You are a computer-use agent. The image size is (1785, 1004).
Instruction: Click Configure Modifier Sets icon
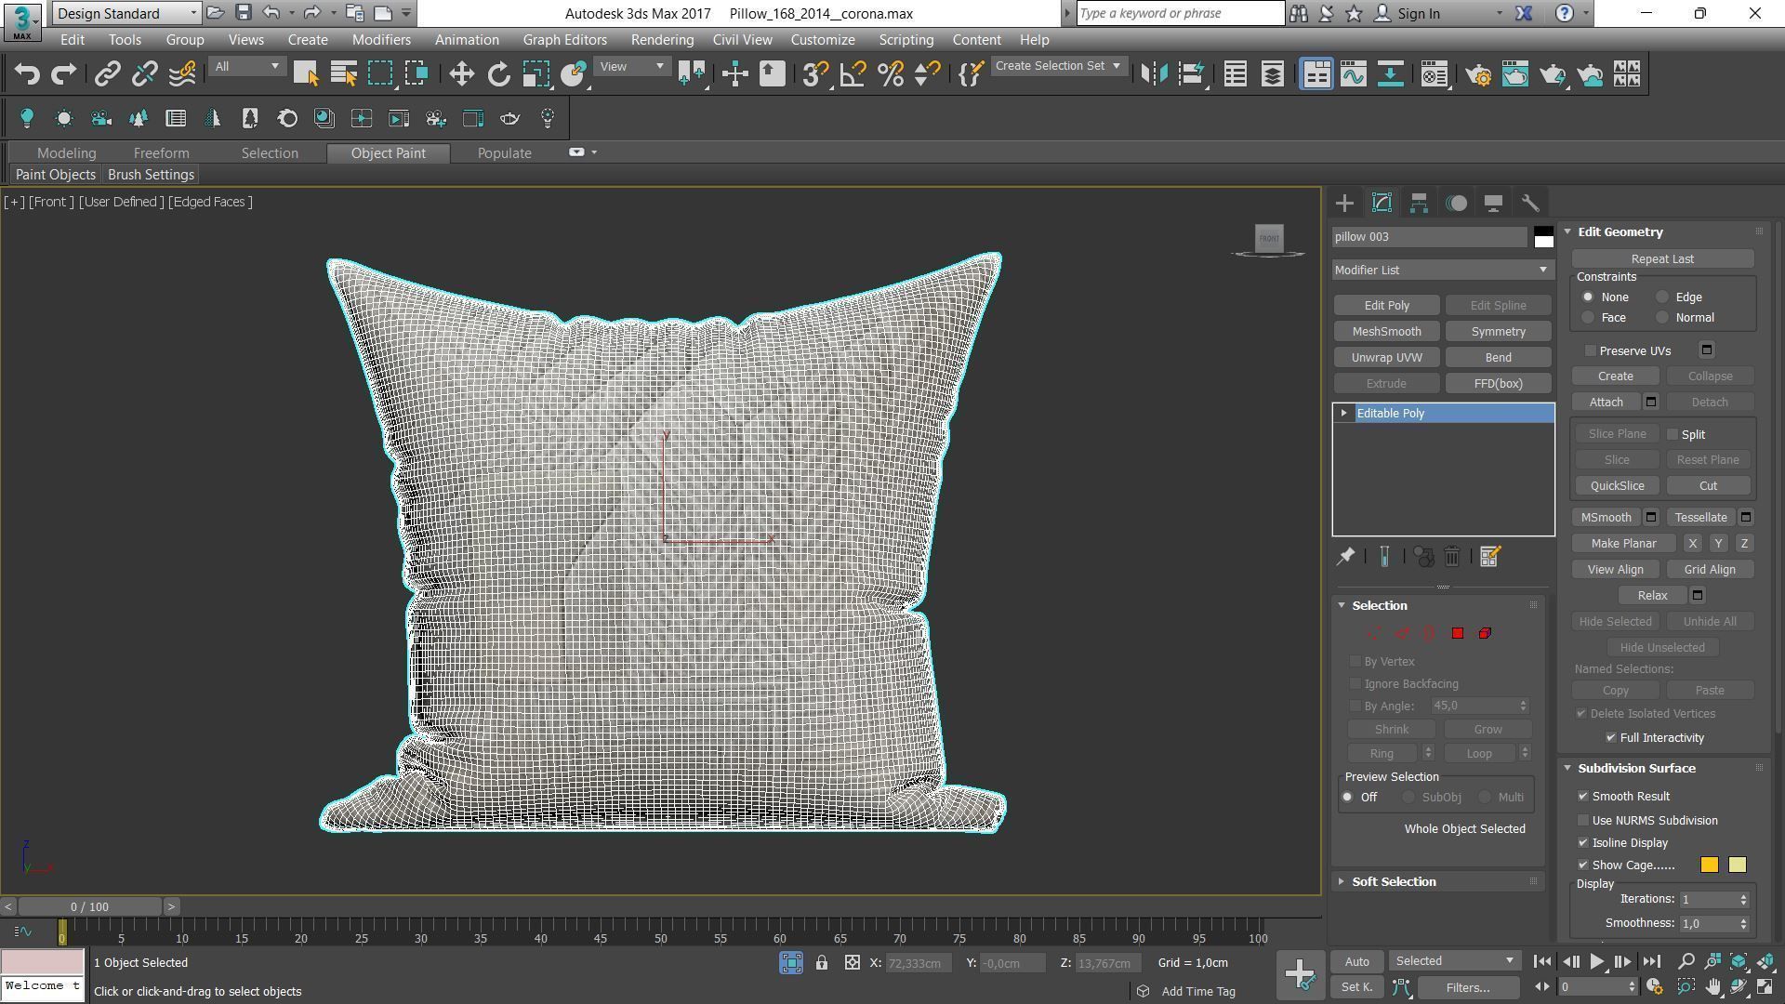coord(1489,557)
